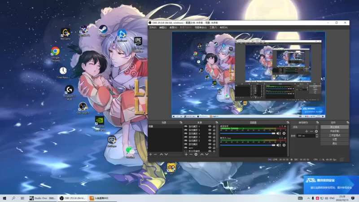Open source properties gear icon
Screen dimensions: 359x202
pos(196,154)
